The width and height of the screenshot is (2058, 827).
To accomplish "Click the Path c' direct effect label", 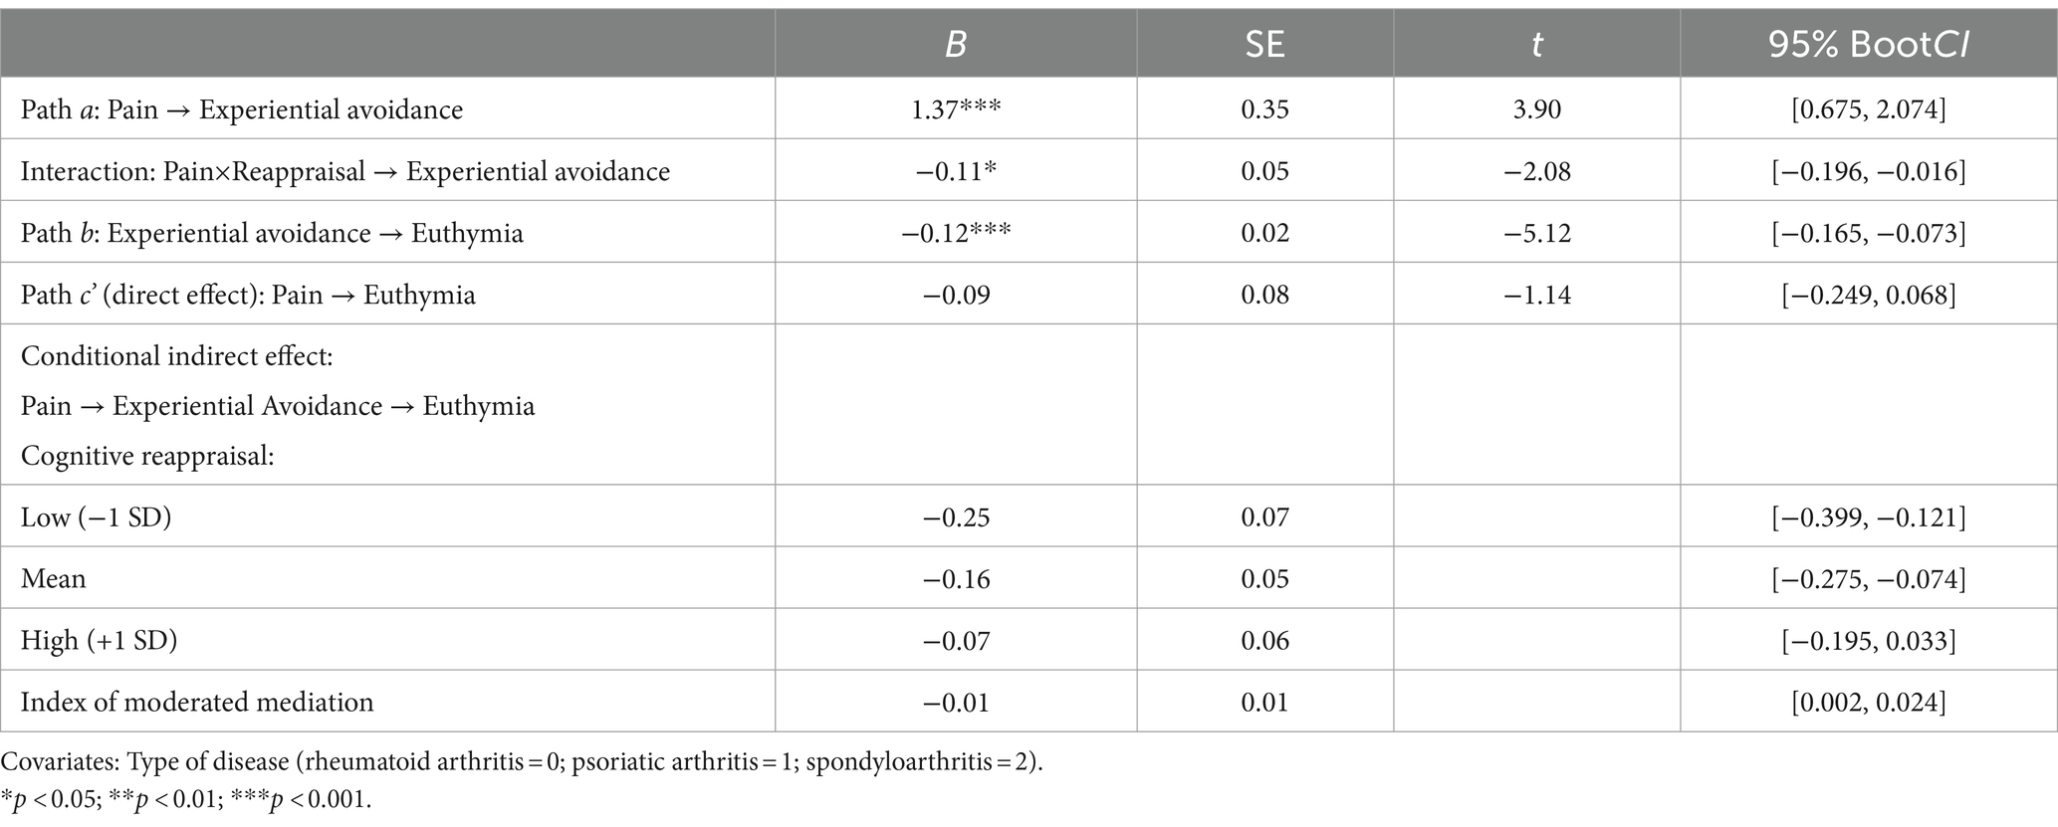I will pyautogui.click(x=248, y=295).
